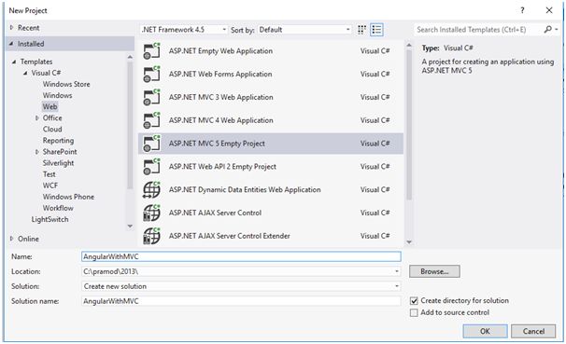This screenshot has height=344, width=566.
Task: Click the search magnifier icon
Action: click(547, 29)
